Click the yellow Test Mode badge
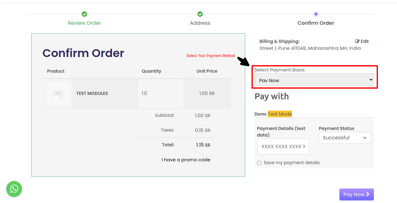397x203 pixels. tap(280, 114)
